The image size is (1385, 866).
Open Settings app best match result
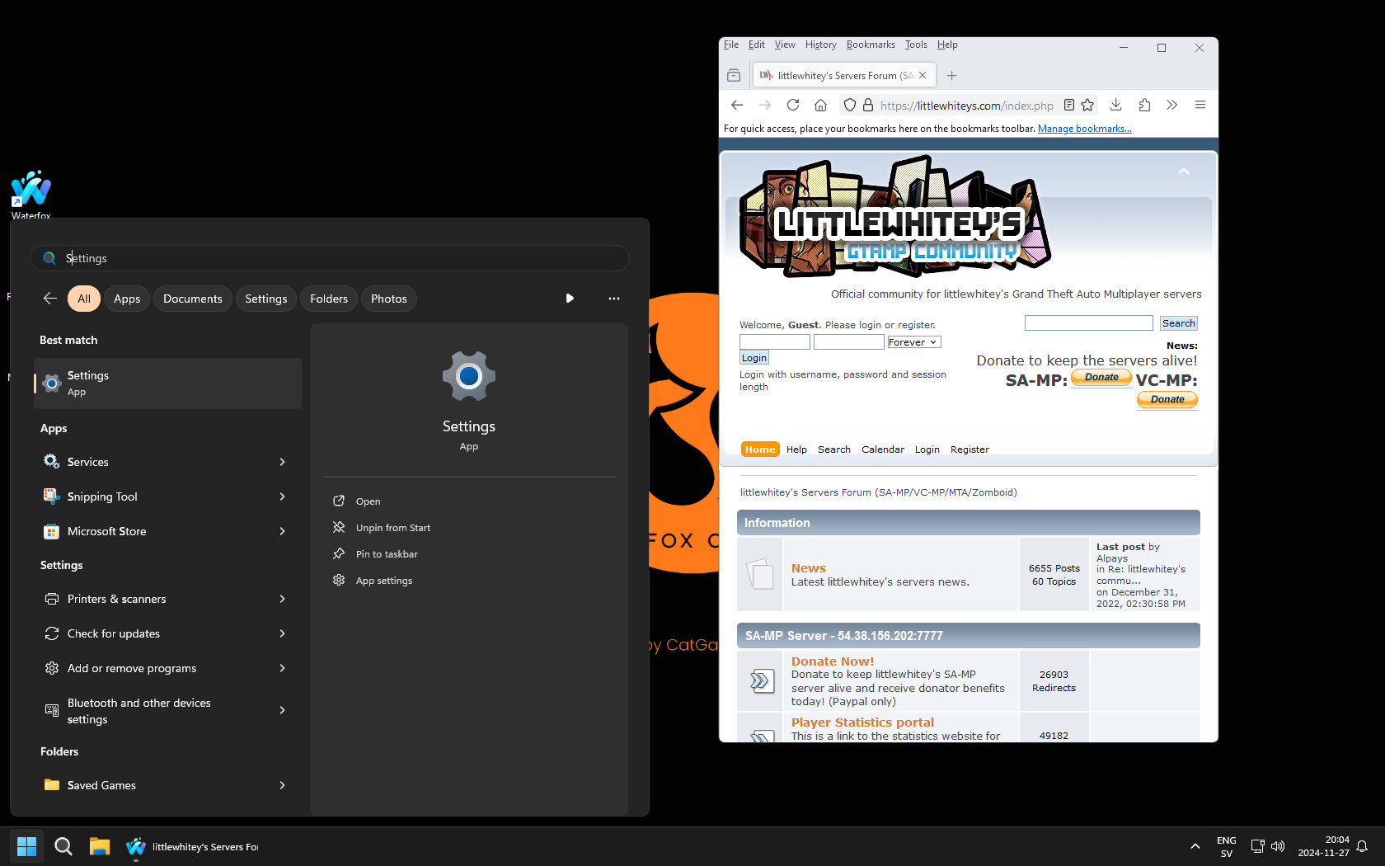point(167,384)
